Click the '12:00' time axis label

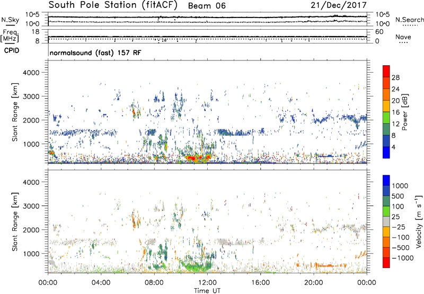point(207,283)
